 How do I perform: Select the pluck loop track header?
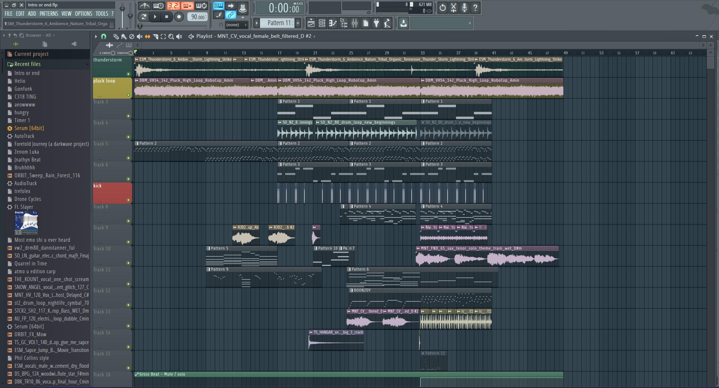(112, 88)
